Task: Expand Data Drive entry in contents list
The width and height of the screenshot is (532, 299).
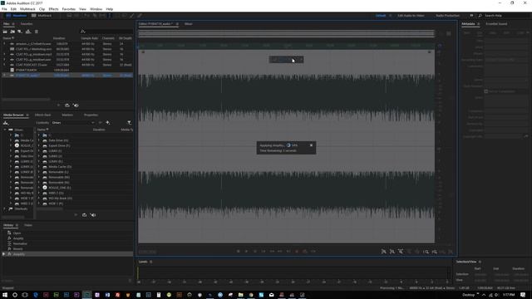Action: point(39,140)
